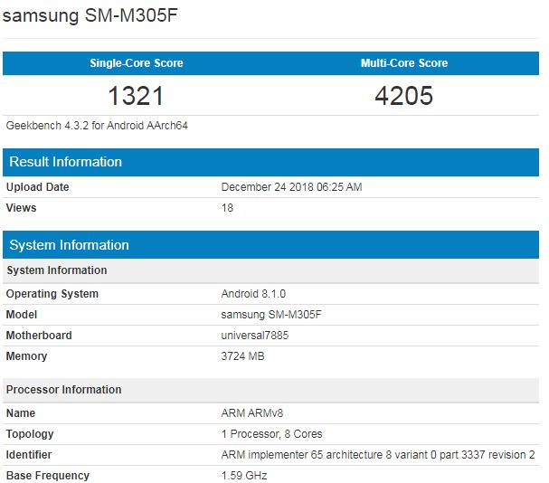Select the December 24 2018 06:25 AM value
This screenshot has height=483, width=549.
click(x=291, y=187)
